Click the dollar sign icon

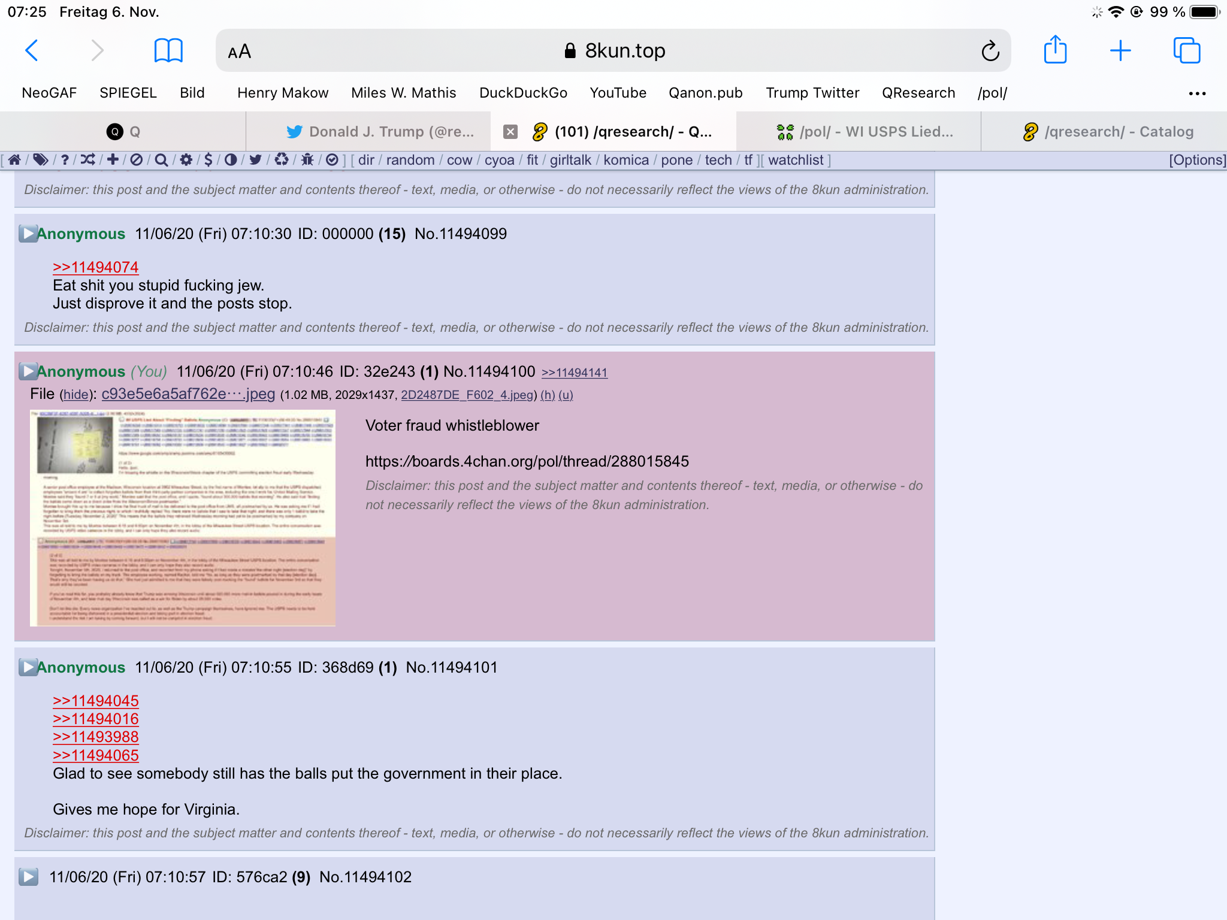click(x=208, y=160)
